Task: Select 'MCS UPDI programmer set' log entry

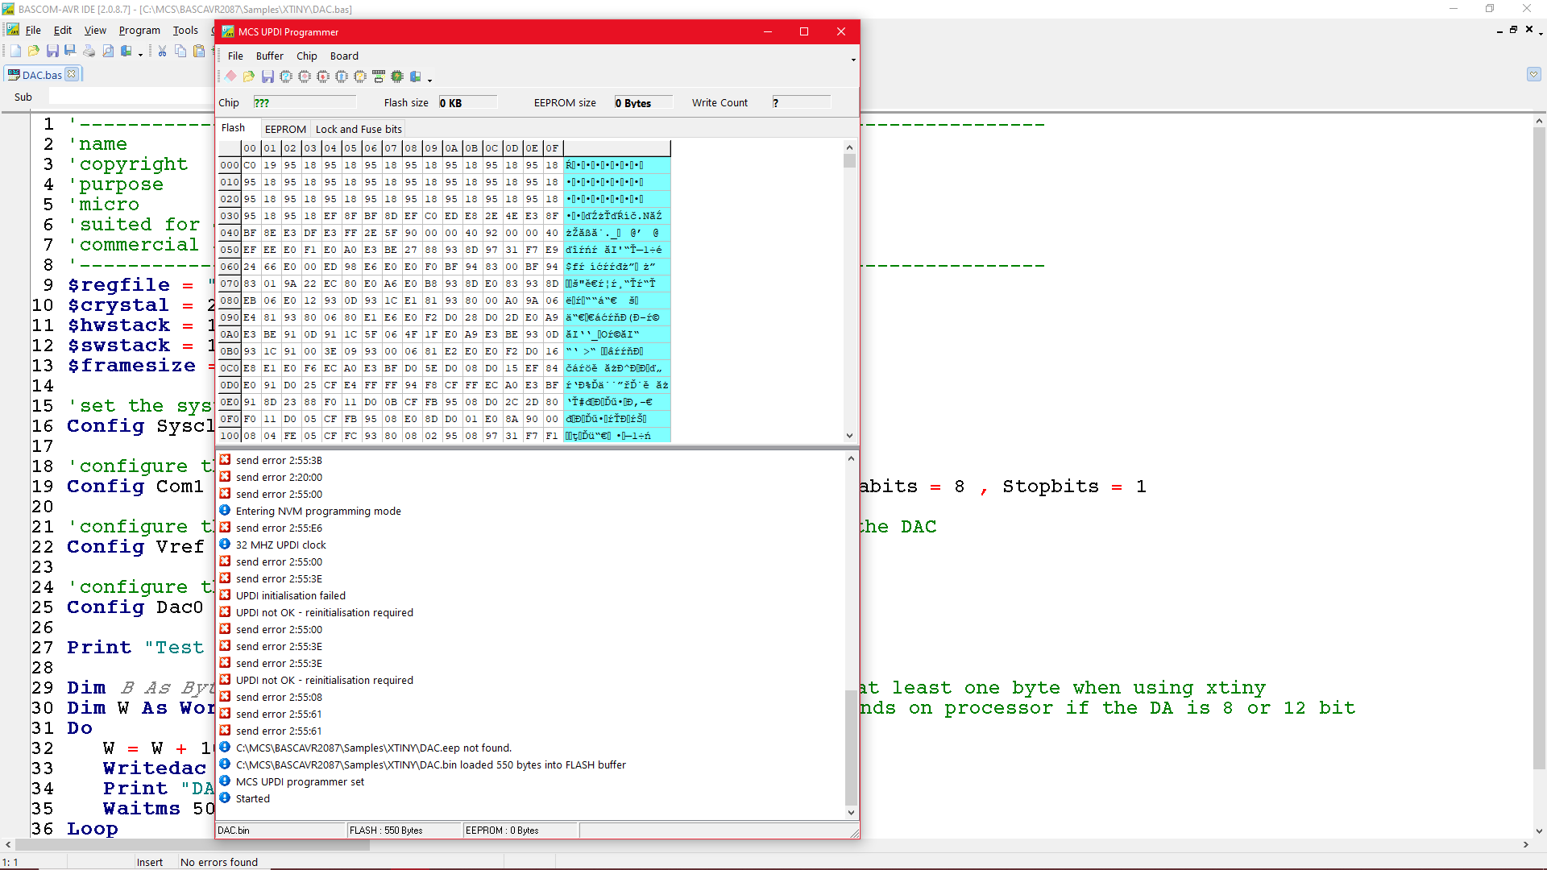Action: [300, 781]
